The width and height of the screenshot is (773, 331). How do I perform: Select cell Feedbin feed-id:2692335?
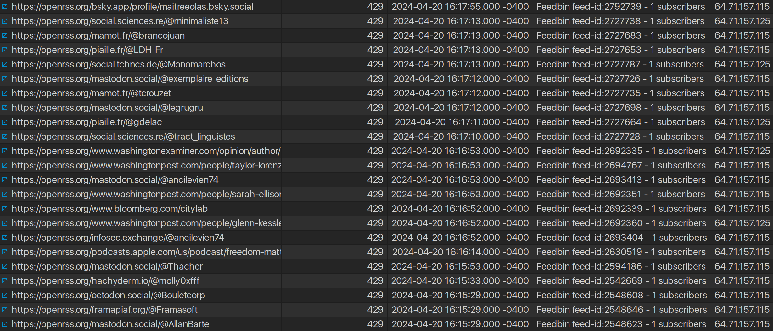point(621,151)
